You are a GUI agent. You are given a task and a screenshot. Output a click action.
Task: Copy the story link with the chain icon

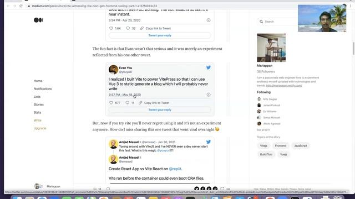[215, 188]
